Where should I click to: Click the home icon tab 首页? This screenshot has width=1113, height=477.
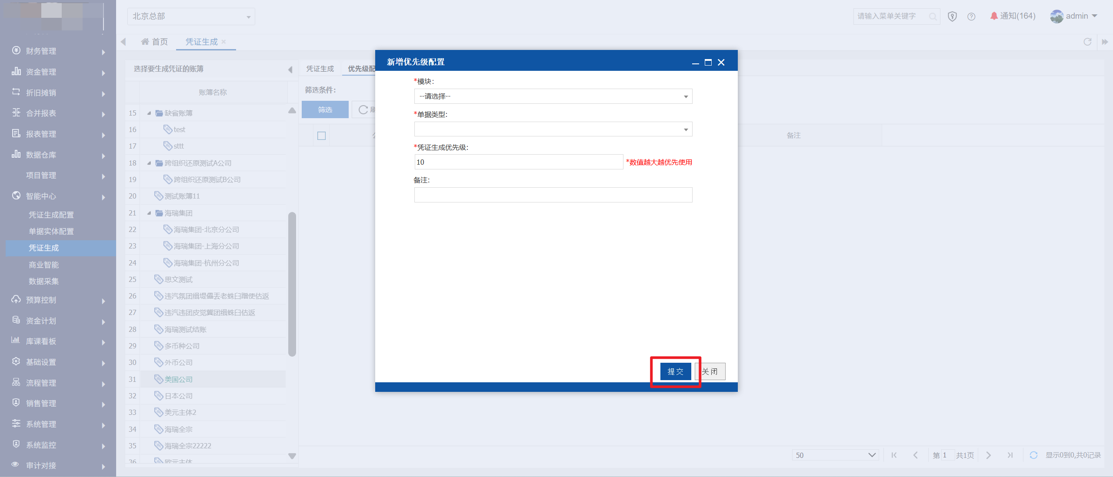154,42
